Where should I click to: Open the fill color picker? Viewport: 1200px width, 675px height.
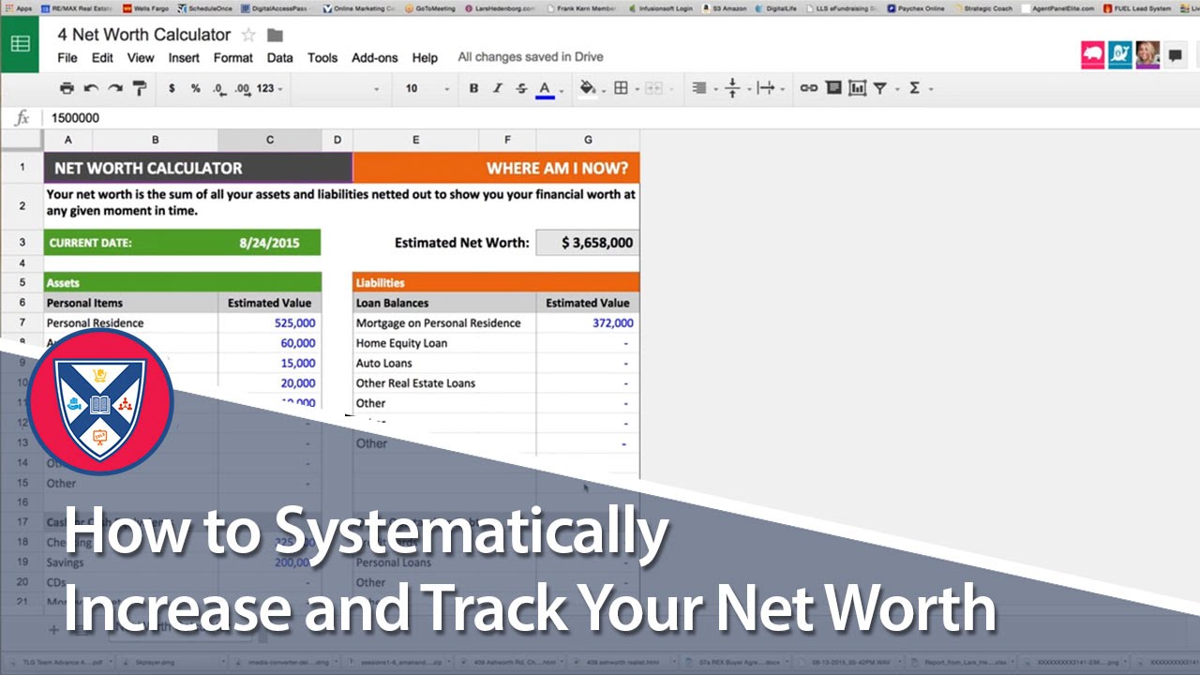(x=589, y=88)
